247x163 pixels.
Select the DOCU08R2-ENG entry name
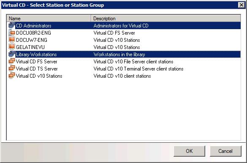pyautogui.click(x=33, y=33)
